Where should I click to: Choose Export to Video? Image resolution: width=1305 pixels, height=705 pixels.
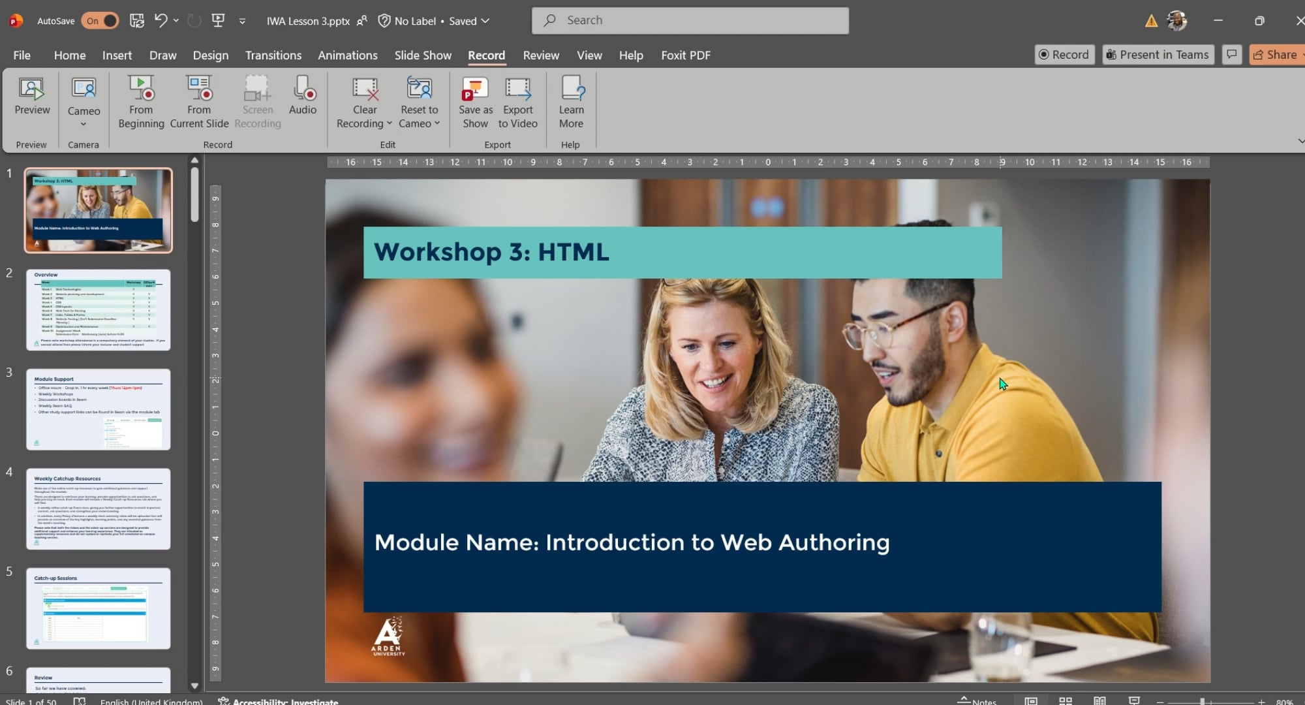pyautogui.click(x=517, y=102)
